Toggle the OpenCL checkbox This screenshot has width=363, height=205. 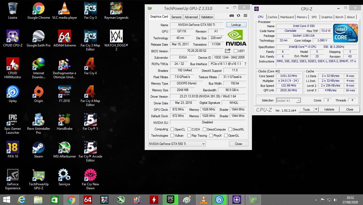click(x=172, y=129)
